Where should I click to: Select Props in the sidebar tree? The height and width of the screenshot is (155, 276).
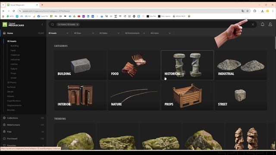tap(13, 73)
